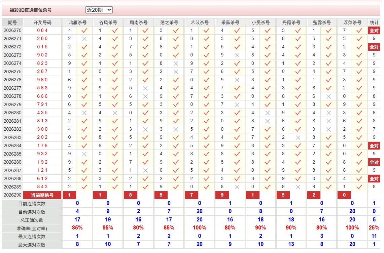Click the 鸿雁杀号 column header

pyautogui.click(x=77, y=23)
